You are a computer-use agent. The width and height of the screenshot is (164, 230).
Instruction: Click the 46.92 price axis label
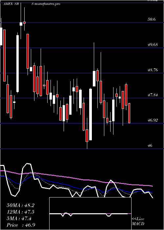153,120
